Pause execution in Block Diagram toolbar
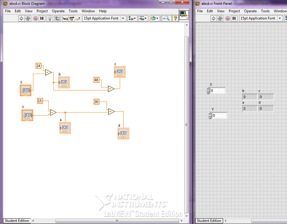The image size is (287, 224). coord(42,18)
